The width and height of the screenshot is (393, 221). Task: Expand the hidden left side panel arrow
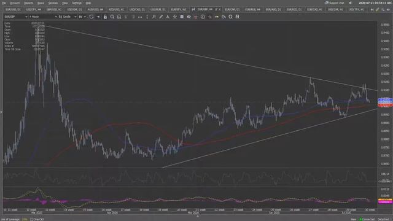point(1,112)
